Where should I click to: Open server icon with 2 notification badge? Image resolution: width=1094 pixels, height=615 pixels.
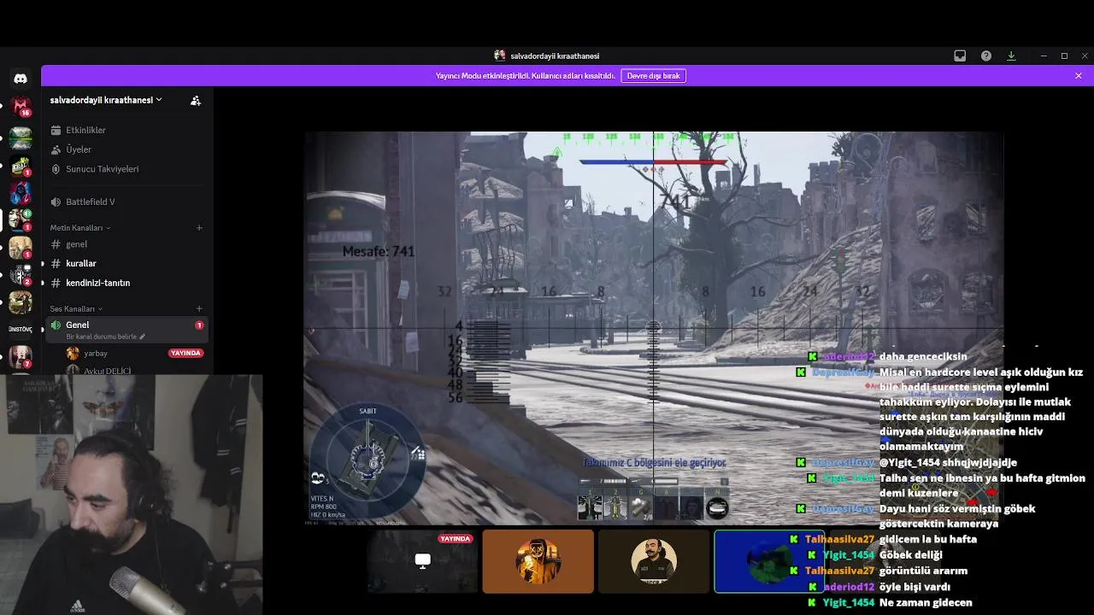coord(21,275)
